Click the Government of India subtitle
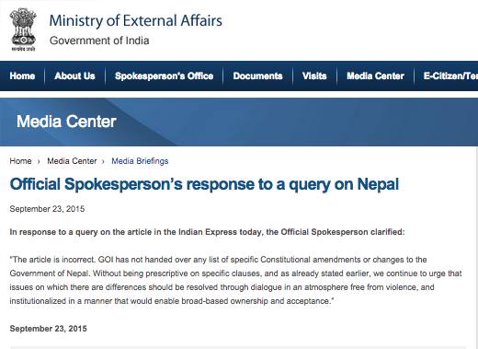Image resolution: width=478 pixels, height=349 pixels. click(x=99, y=41)
